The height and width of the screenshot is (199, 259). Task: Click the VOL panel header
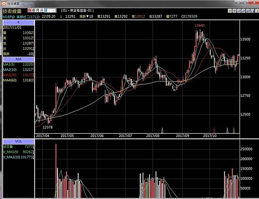click(19, 141)
